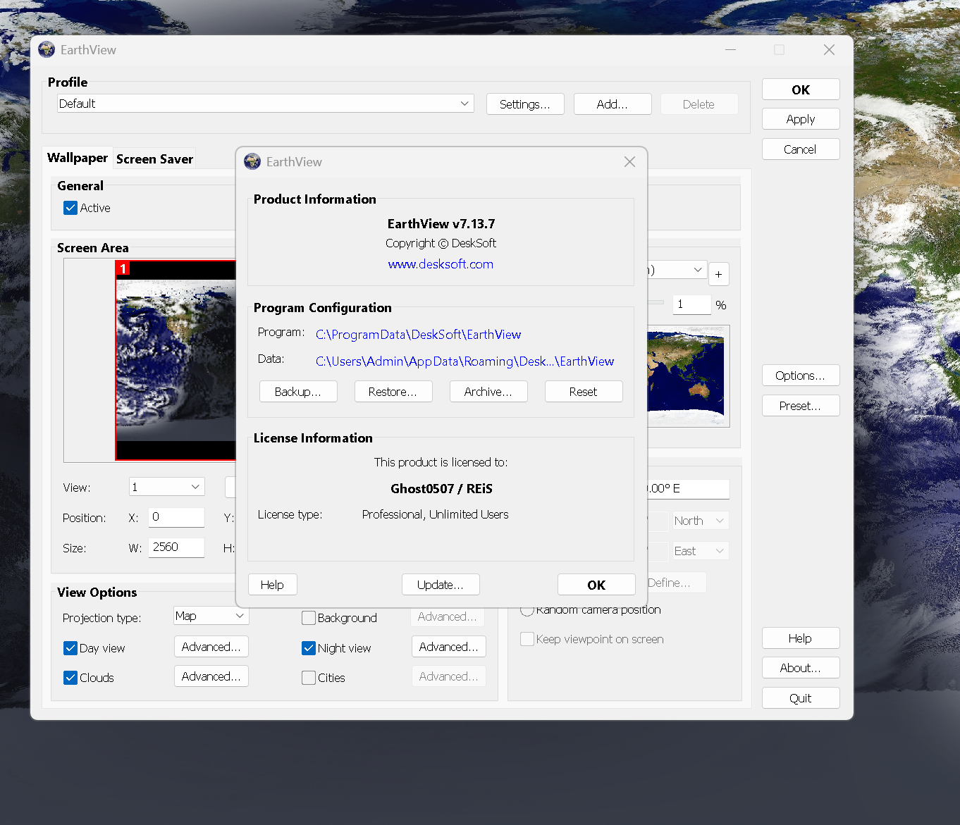Viewport: 960px width, 825px height.
Task: Open the Program folder path link
Action: [418, 335]
